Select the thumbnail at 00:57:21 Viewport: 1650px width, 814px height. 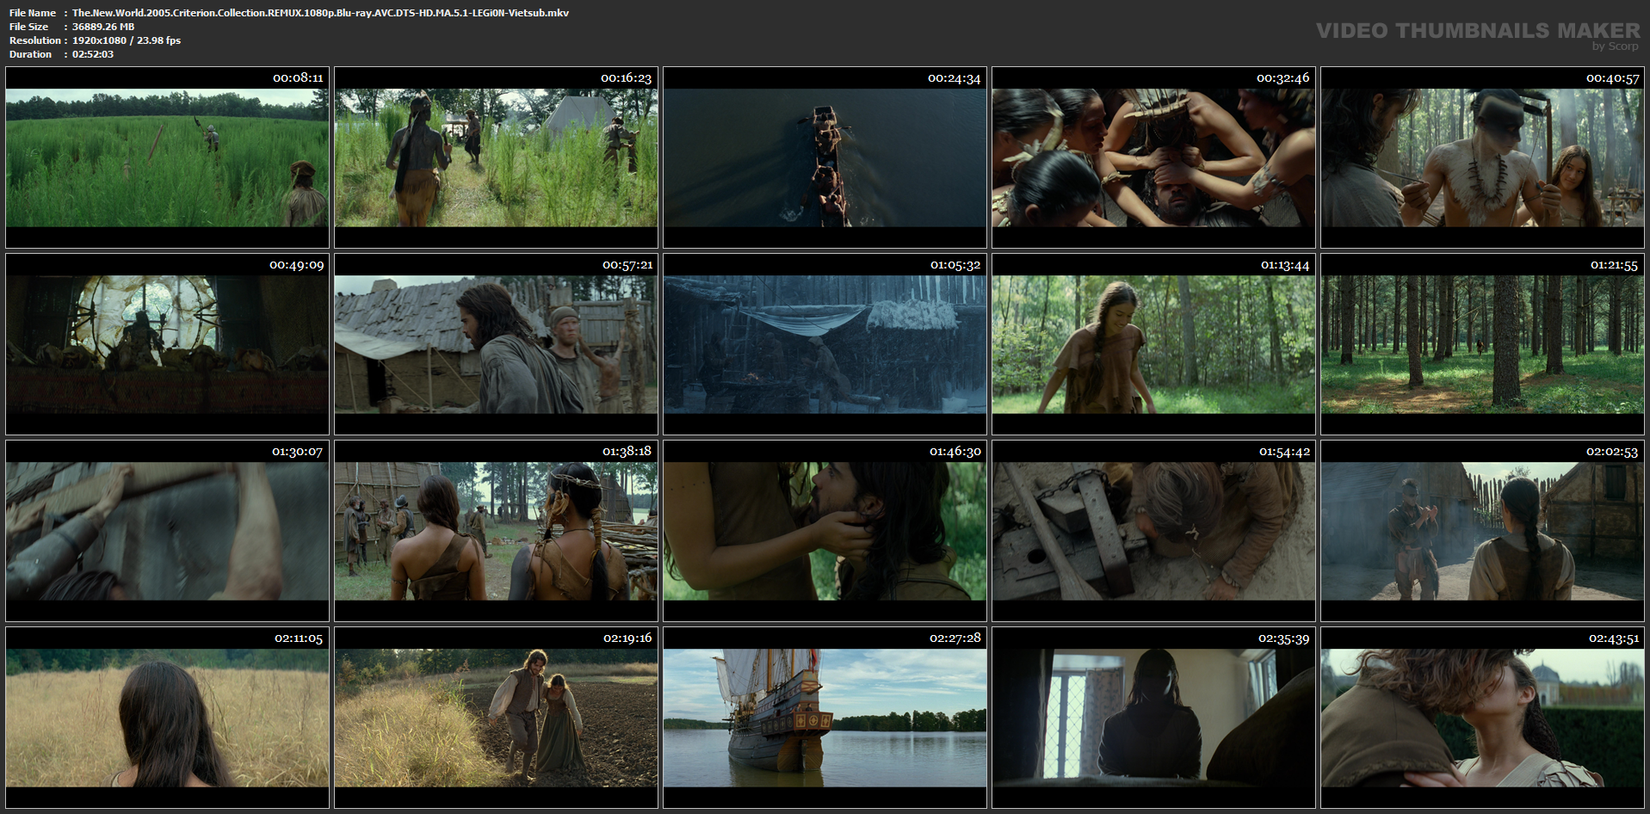pyautogui.click(x=496, y=344)
